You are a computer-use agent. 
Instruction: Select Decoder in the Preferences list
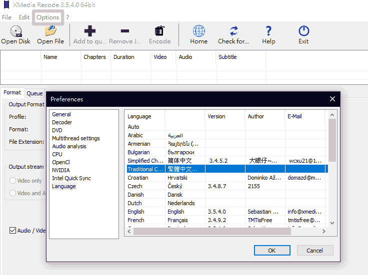[x=62, y=122]
